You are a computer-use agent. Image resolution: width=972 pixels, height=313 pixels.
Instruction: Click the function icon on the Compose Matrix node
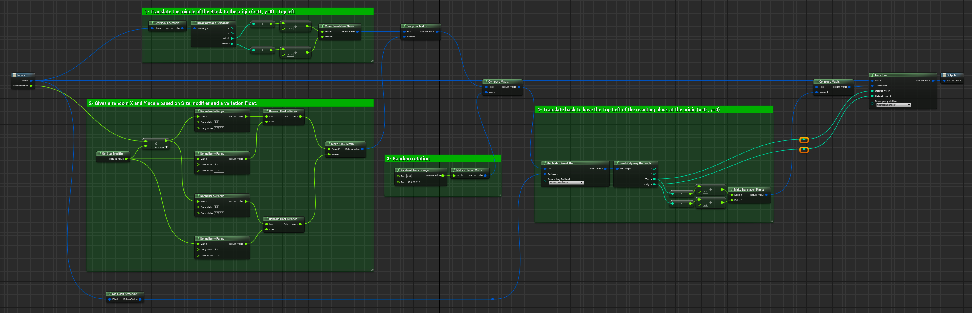coord(404,26)
